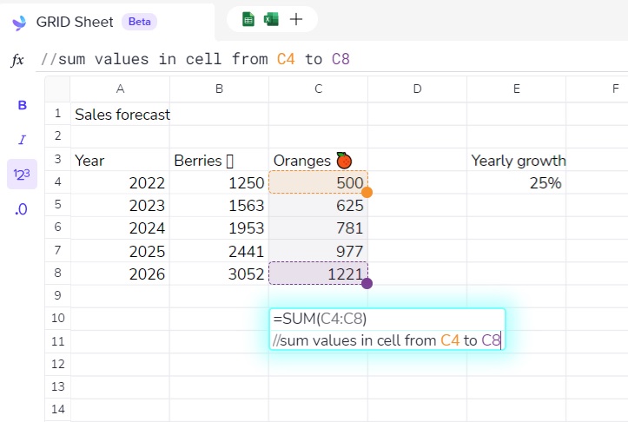The image size is (628, 422).
Task: Click the purple C8 range handle
Action: (x=367, y=283)
